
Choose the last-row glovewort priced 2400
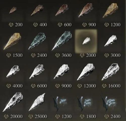[x=109, y=103]
